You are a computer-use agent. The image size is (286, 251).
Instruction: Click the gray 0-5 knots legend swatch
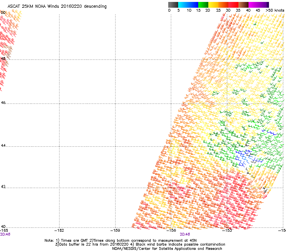[173, 5]
